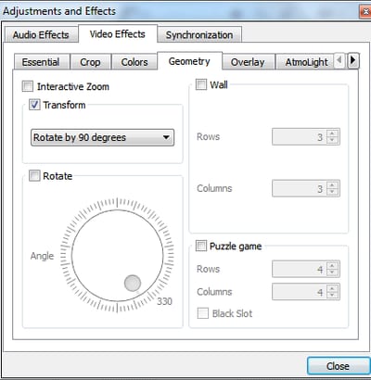Switch to the Audio Effects tab

[41, 35]
